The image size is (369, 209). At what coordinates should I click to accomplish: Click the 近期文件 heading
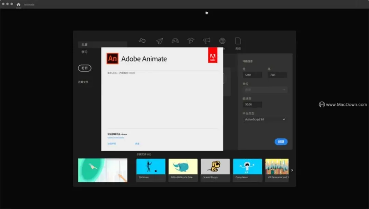pos(83,82)
